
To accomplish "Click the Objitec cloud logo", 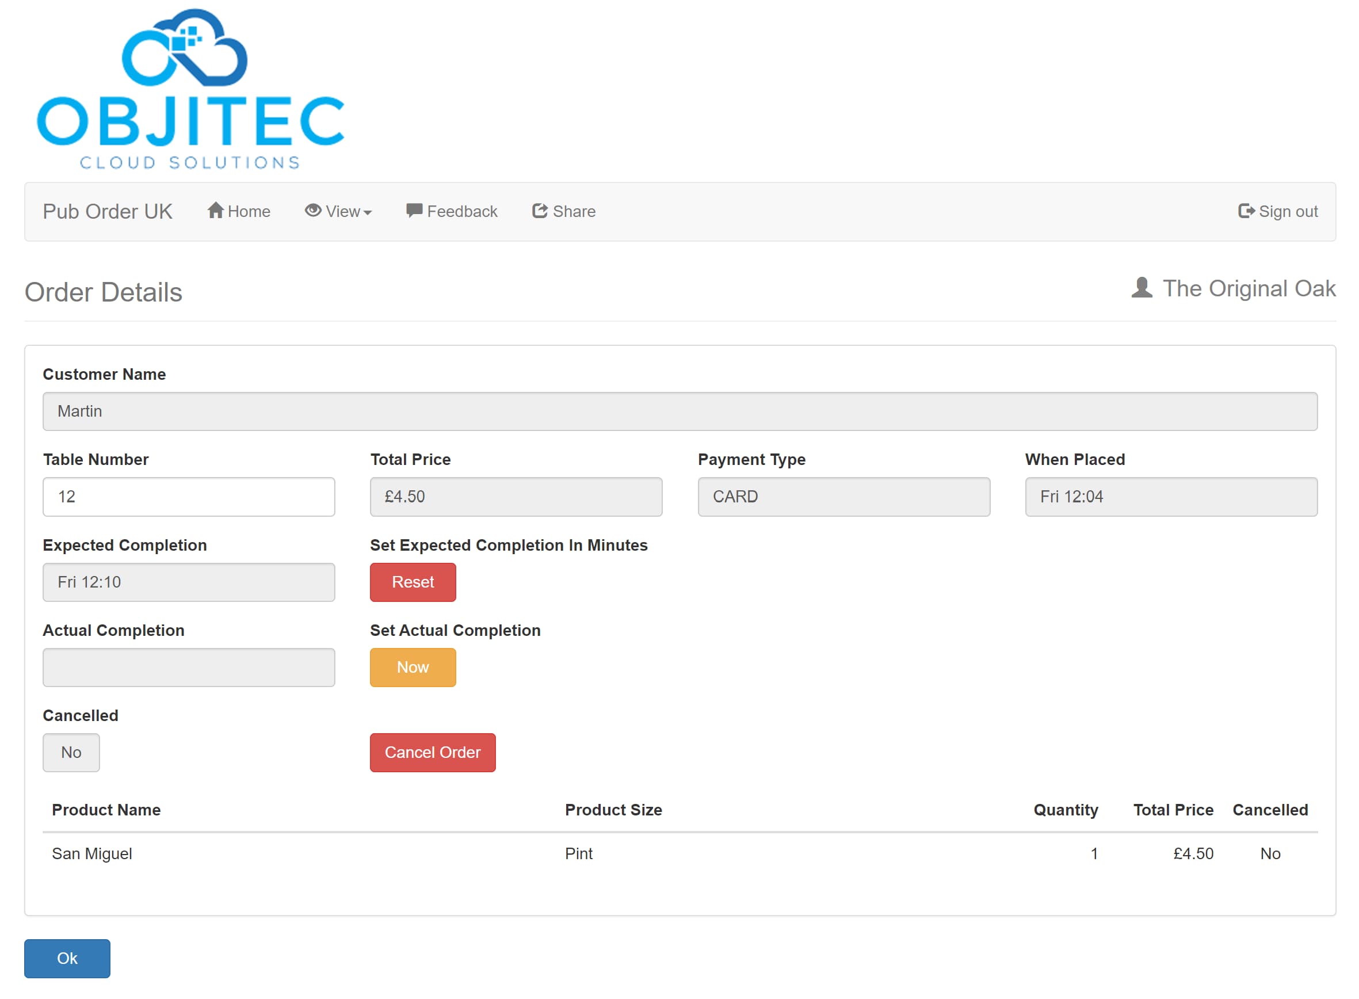I will [x=190, y=90].
